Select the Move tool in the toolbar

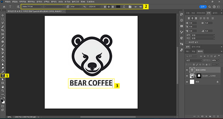point(3,15)
